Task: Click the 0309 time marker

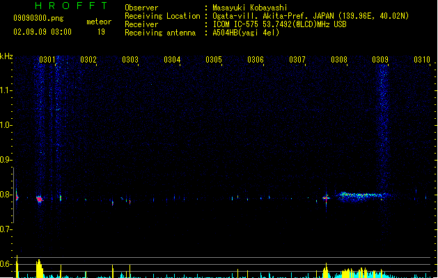Action: tap(380, 60)
